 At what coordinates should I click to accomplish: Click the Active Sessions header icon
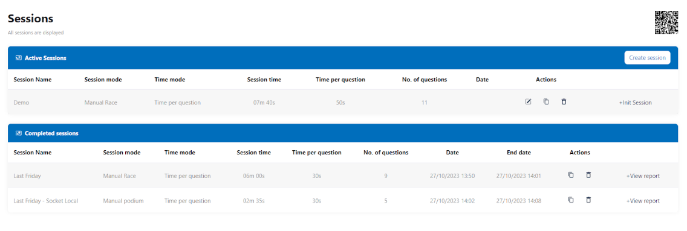pos(18,58)
